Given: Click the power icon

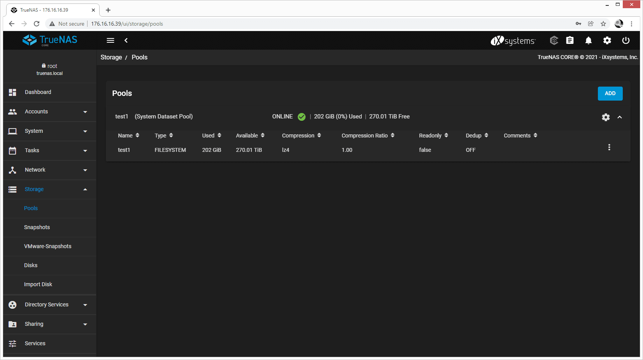Looking at the screenshot, I should pos(626,40).
